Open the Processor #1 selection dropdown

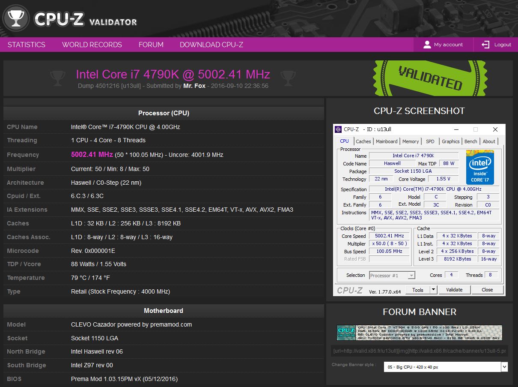tap(392, 275)
